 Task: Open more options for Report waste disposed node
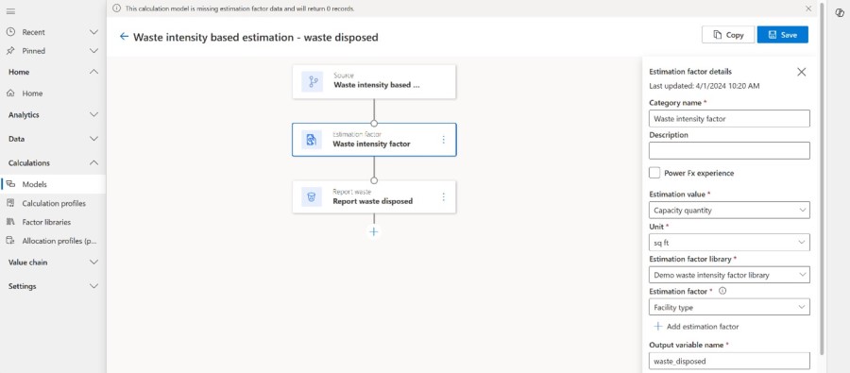444,197
